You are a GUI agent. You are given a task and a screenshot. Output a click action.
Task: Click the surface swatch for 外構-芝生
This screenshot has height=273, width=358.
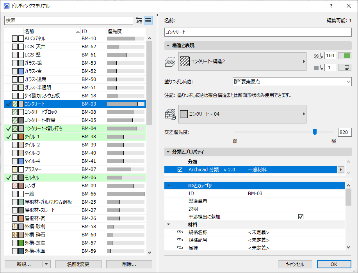click(21, 243)
